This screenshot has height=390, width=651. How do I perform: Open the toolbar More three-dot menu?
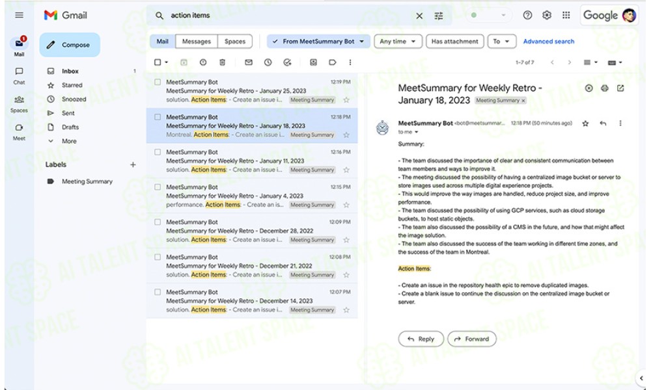350,62
